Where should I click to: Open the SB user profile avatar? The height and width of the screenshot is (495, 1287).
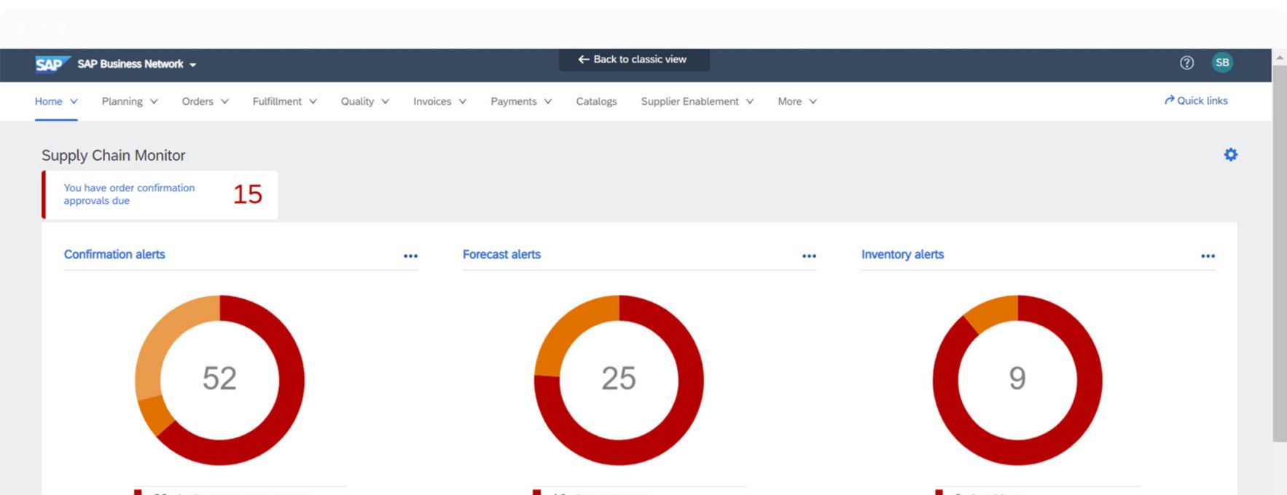tap(1222, 63)
